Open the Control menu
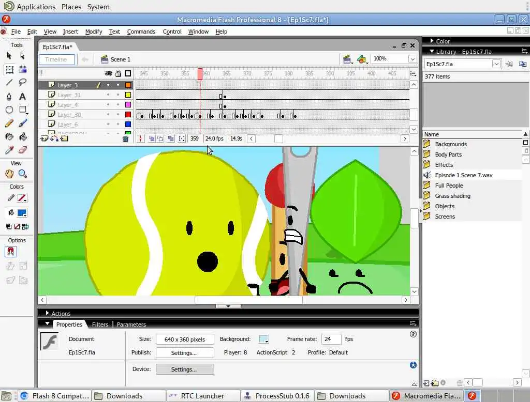Image resolution: width=530 pixels, height=402 pixels. pos(172,32)
